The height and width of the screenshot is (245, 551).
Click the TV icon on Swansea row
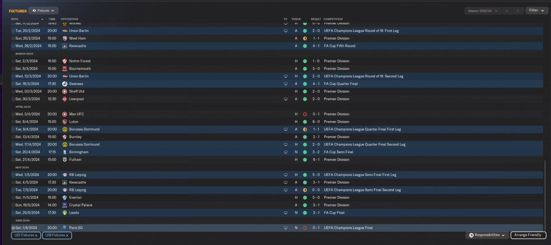pyautogui.click(x=285, y=84)
